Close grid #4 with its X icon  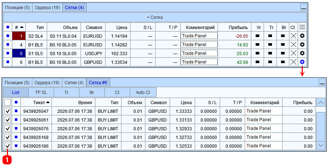click(293, 45)
